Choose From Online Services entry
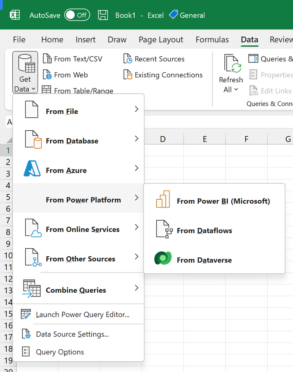This screenshot has width=293, height=372. 79,227
